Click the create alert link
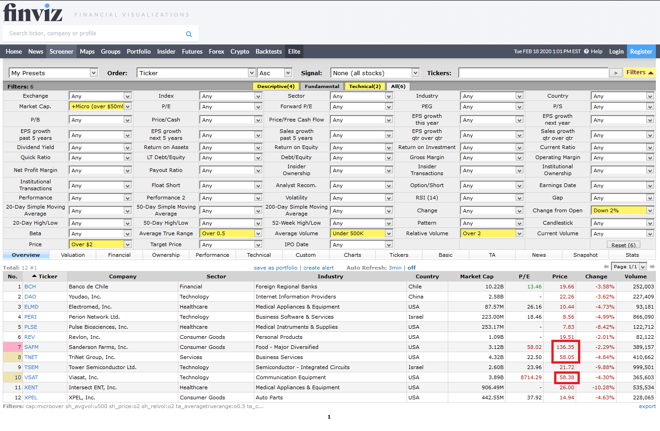 (x=319, y=268)
